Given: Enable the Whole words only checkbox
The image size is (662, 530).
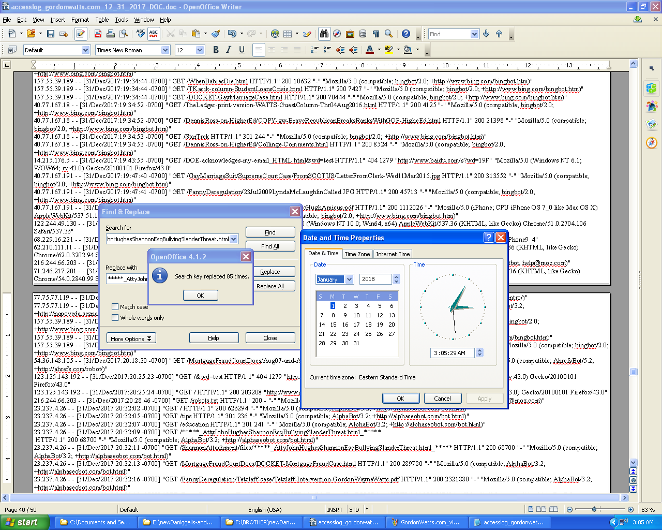Looking at the screenshot, I should pyautogui.click(x=115, y=318).
